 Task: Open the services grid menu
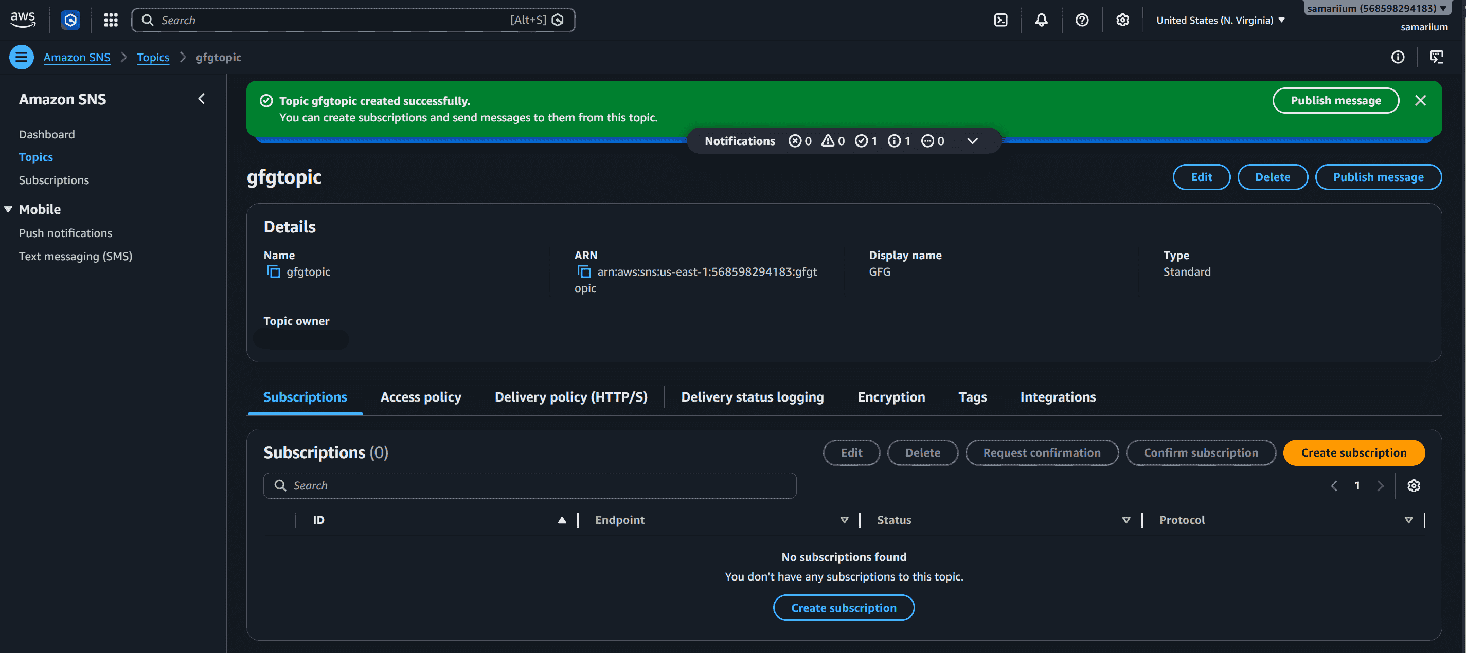pos(111,20)
